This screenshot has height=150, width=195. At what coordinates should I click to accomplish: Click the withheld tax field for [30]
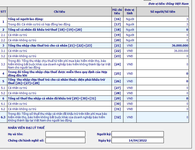[162, 104]
